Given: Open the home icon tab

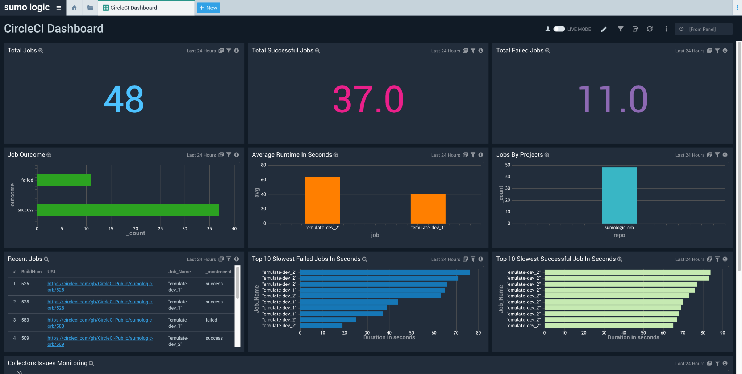Looking at the screenshot, I should (x=74, y=8).
